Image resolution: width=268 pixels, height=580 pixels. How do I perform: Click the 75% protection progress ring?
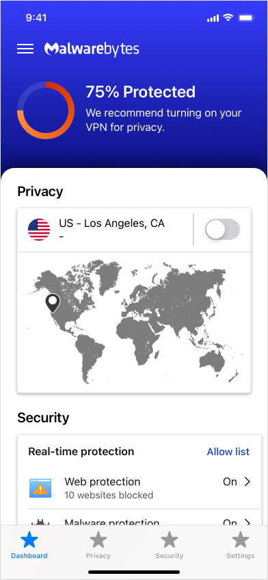pyautogui.click(x=46, y=110)
